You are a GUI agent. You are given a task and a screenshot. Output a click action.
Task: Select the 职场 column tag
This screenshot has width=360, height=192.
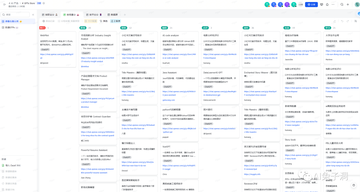click(83, 28)
